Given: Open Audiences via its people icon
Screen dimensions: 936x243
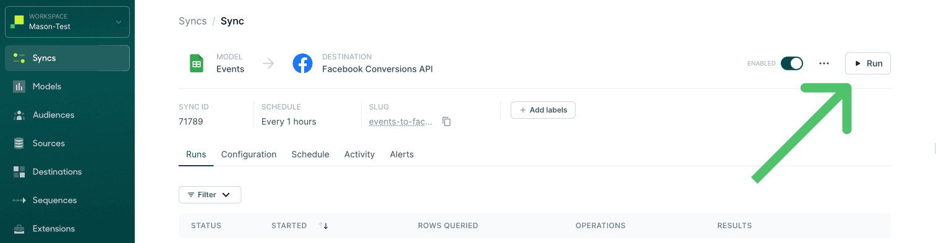Looking at the screenshot, I should tap(19, 115).
